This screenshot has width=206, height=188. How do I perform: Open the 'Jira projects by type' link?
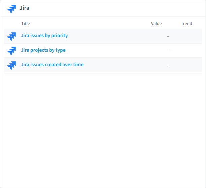43,50
